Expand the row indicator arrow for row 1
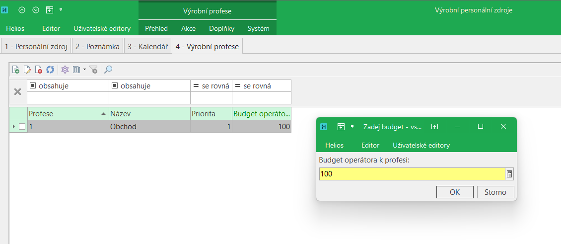Image resolution: width=561 pixels, height=244 pixels. pos(13,127)
